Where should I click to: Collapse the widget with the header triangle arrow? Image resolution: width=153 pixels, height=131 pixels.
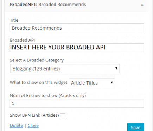[142, 5]
